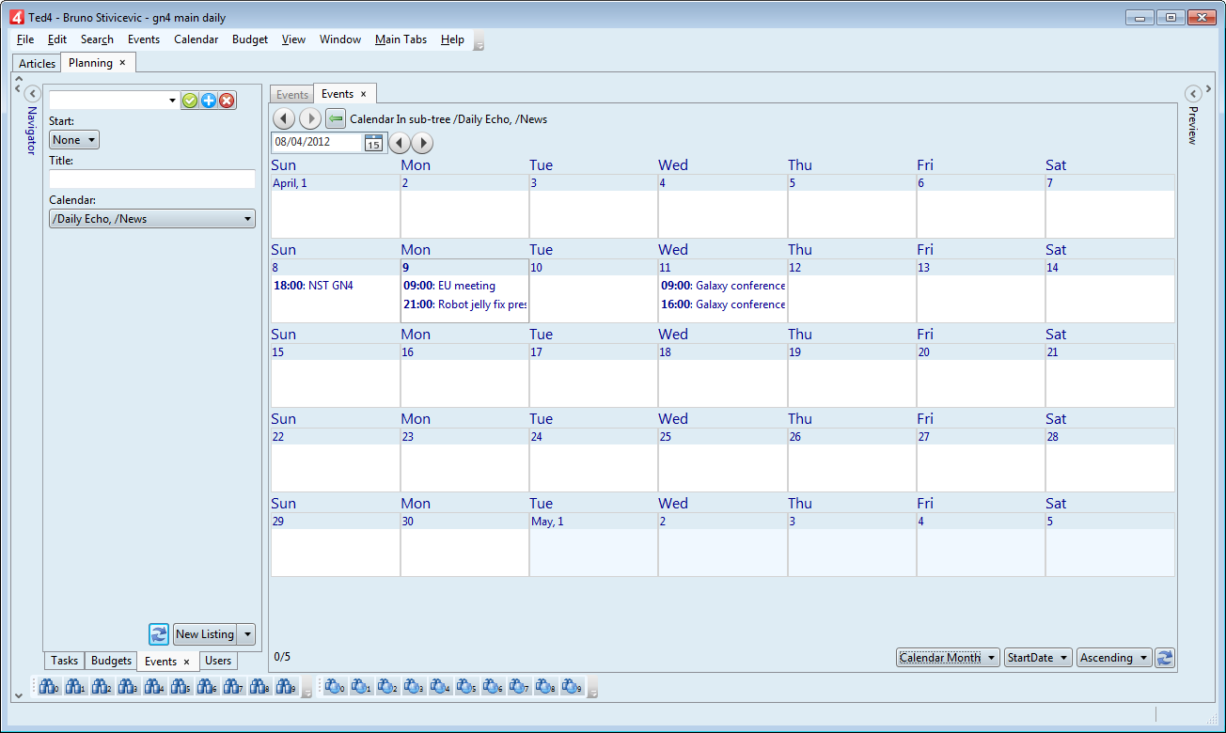
Task: Click the red X delete-filter icon
Action: [x=227, y=101]
